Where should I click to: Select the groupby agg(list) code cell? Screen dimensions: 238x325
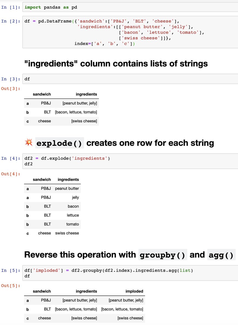(130, 273)
